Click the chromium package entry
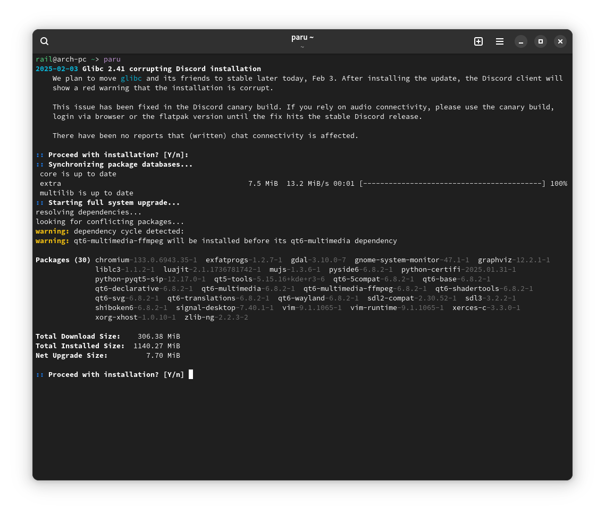The image size is (605, 516). tap(146, 260)
